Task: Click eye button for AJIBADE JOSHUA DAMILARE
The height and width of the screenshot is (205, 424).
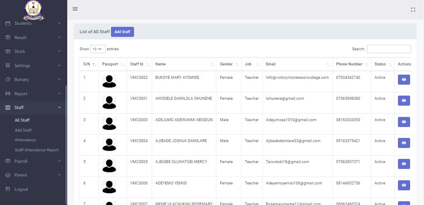Action: click(404, 143)
